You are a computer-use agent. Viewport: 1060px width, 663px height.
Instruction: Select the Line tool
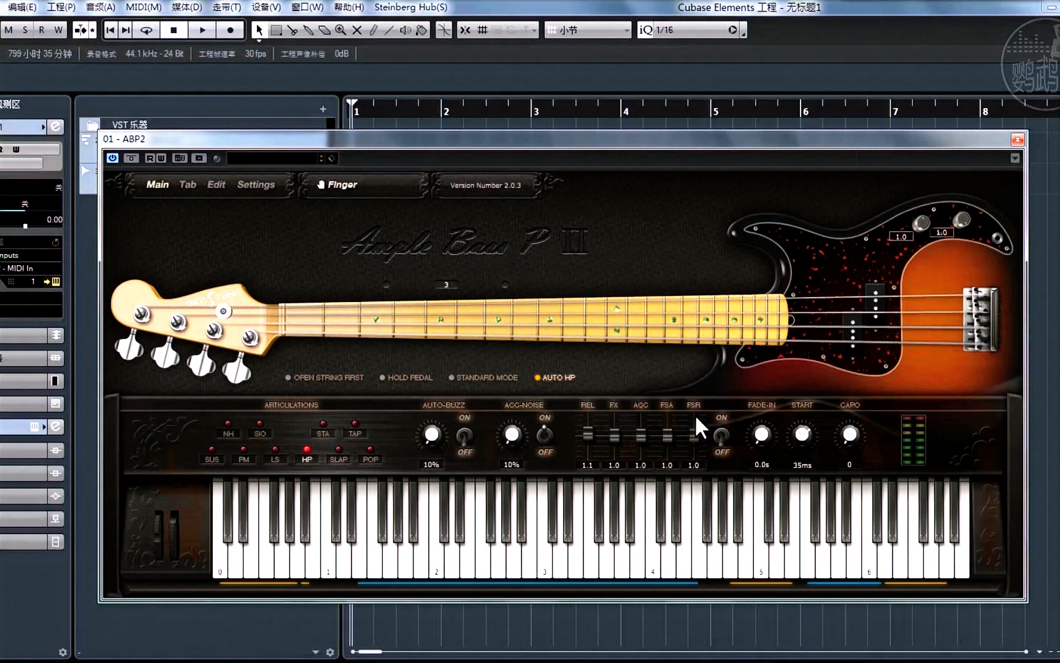pyautogui.click(x=389, y=30)
